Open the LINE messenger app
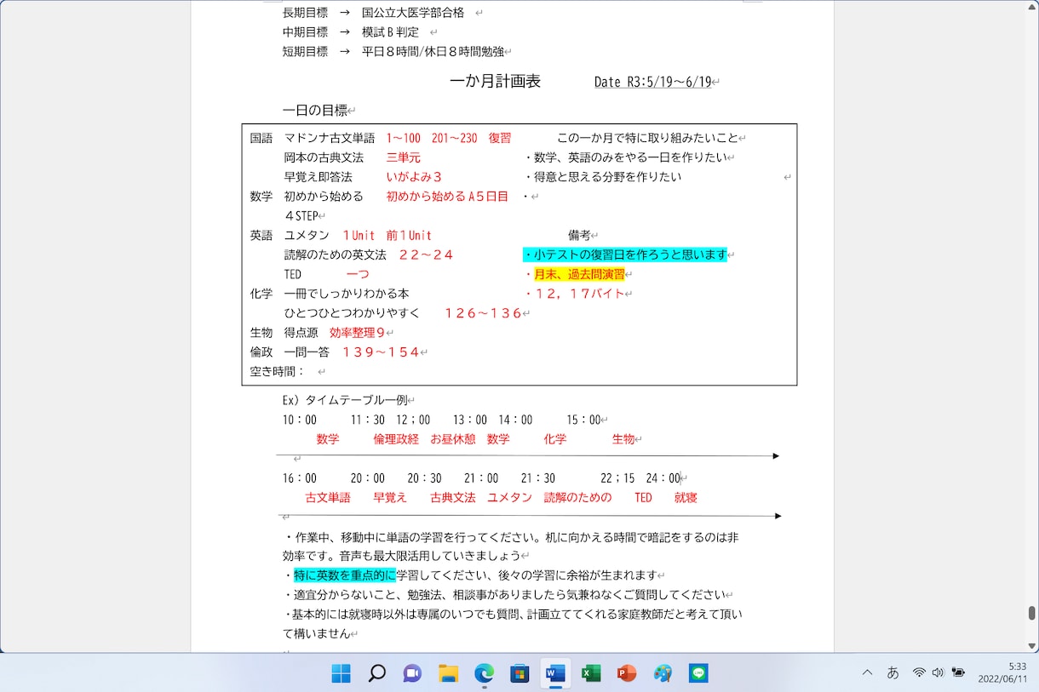Image resolution: width=1039 pixels, height=692 pixels. tap(698, 673)
